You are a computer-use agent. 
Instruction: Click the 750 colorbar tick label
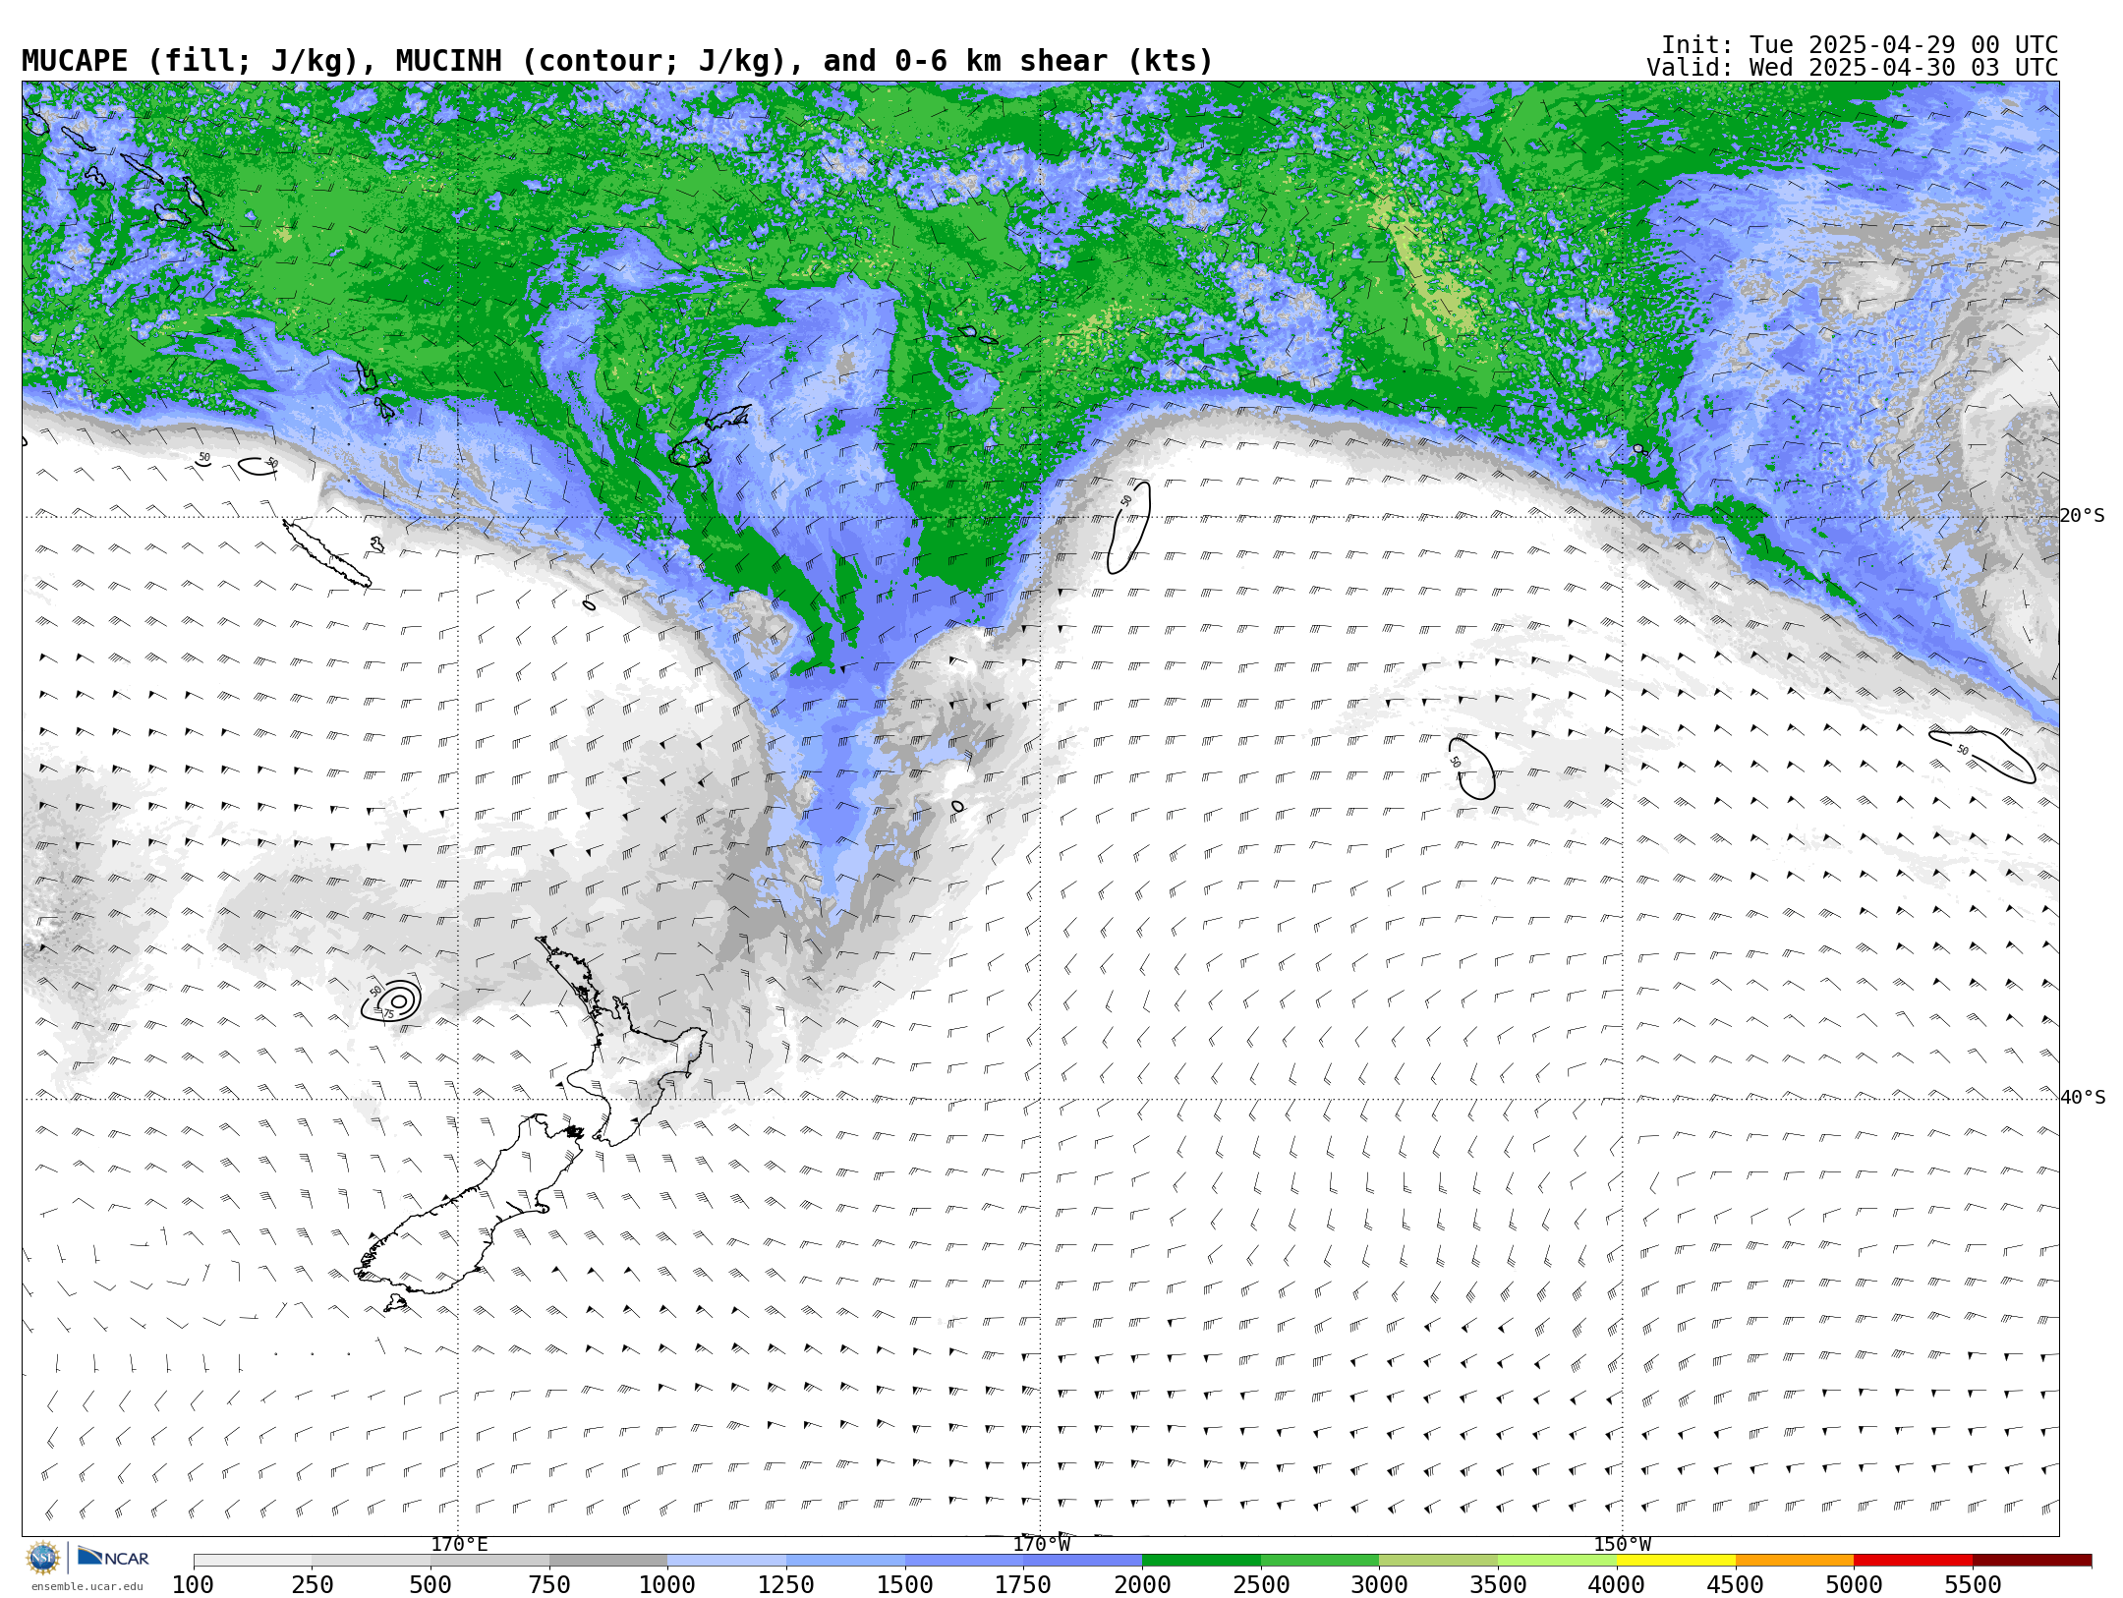[x=549, y=1585]
